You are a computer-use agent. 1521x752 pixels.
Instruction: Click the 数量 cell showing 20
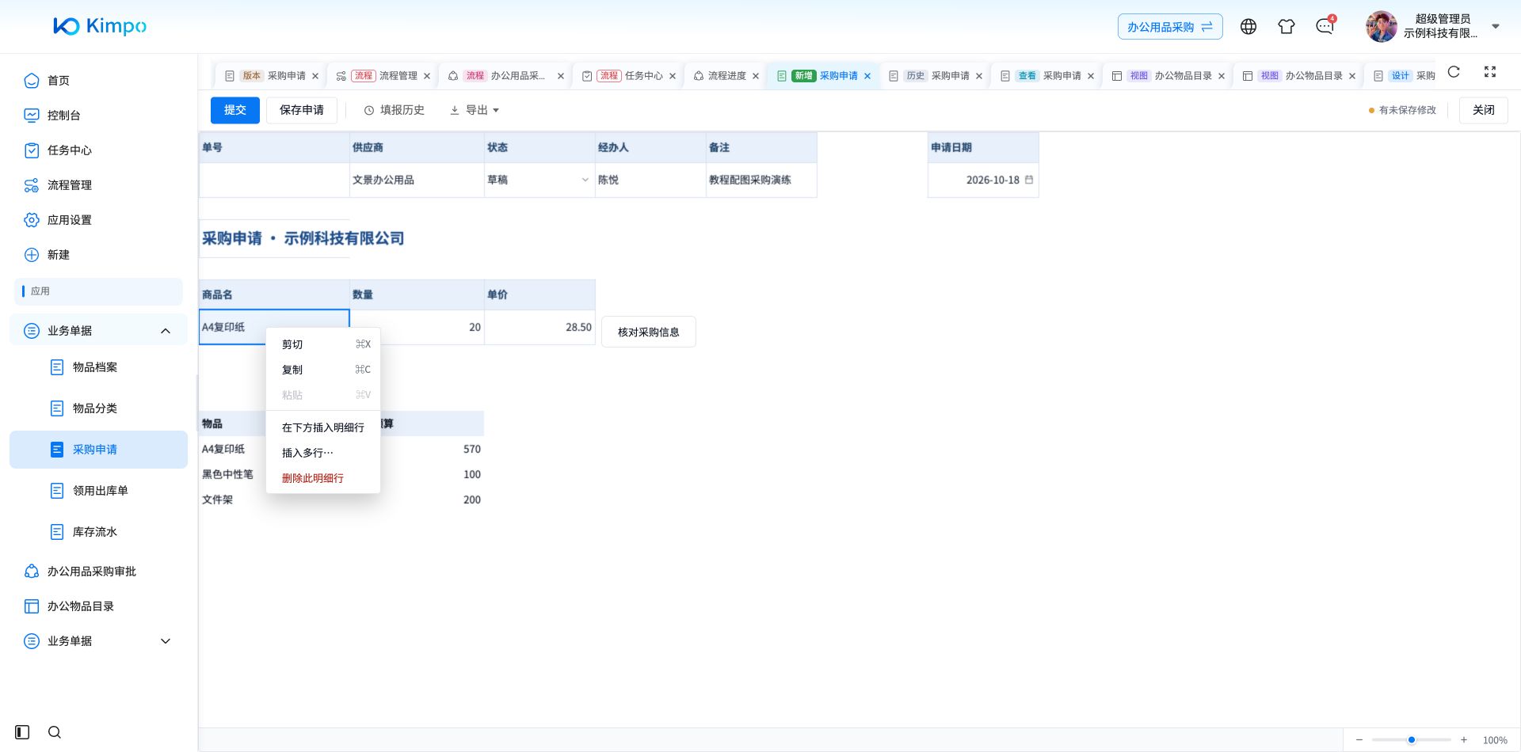coord(417,328)
